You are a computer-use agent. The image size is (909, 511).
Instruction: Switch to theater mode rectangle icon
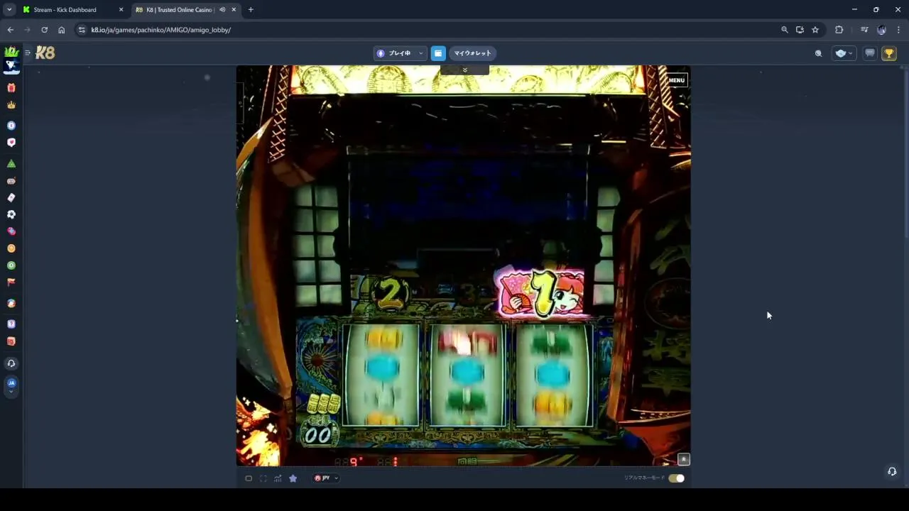click(x=249, y=478)
